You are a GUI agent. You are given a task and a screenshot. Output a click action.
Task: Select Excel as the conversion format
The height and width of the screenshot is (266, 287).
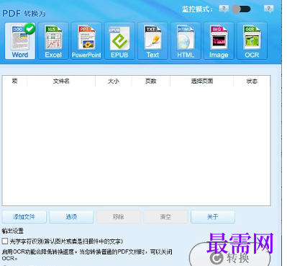click(x=53, y=41)
